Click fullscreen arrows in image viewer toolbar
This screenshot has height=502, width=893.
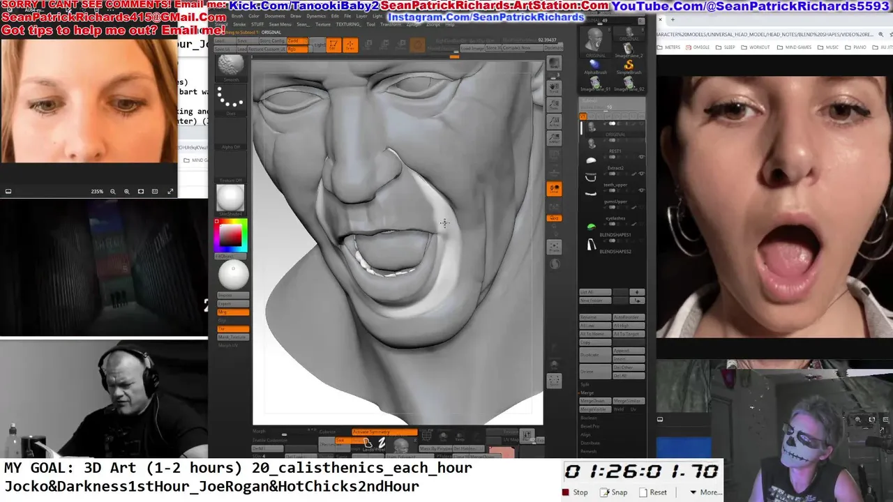170,191
